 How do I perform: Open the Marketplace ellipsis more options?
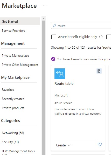point(45,6)
